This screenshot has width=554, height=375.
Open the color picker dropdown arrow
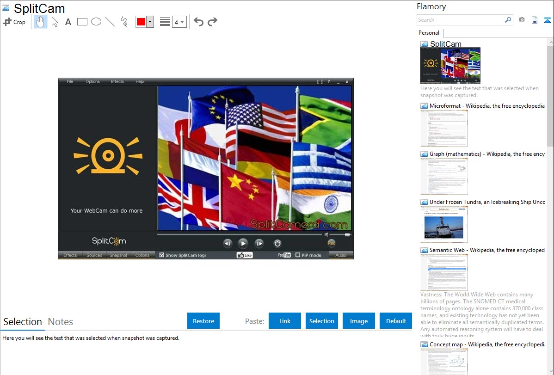click(150, 22)
